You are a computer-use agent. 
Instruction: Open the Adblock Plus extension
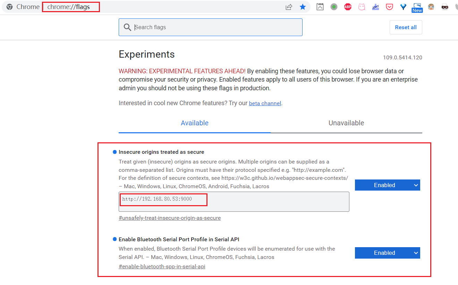point(348,7)
